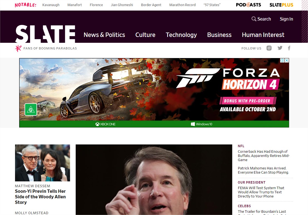Open the large Kavanaugh feature photo
The image size is (308, 215).
[154, 179]
